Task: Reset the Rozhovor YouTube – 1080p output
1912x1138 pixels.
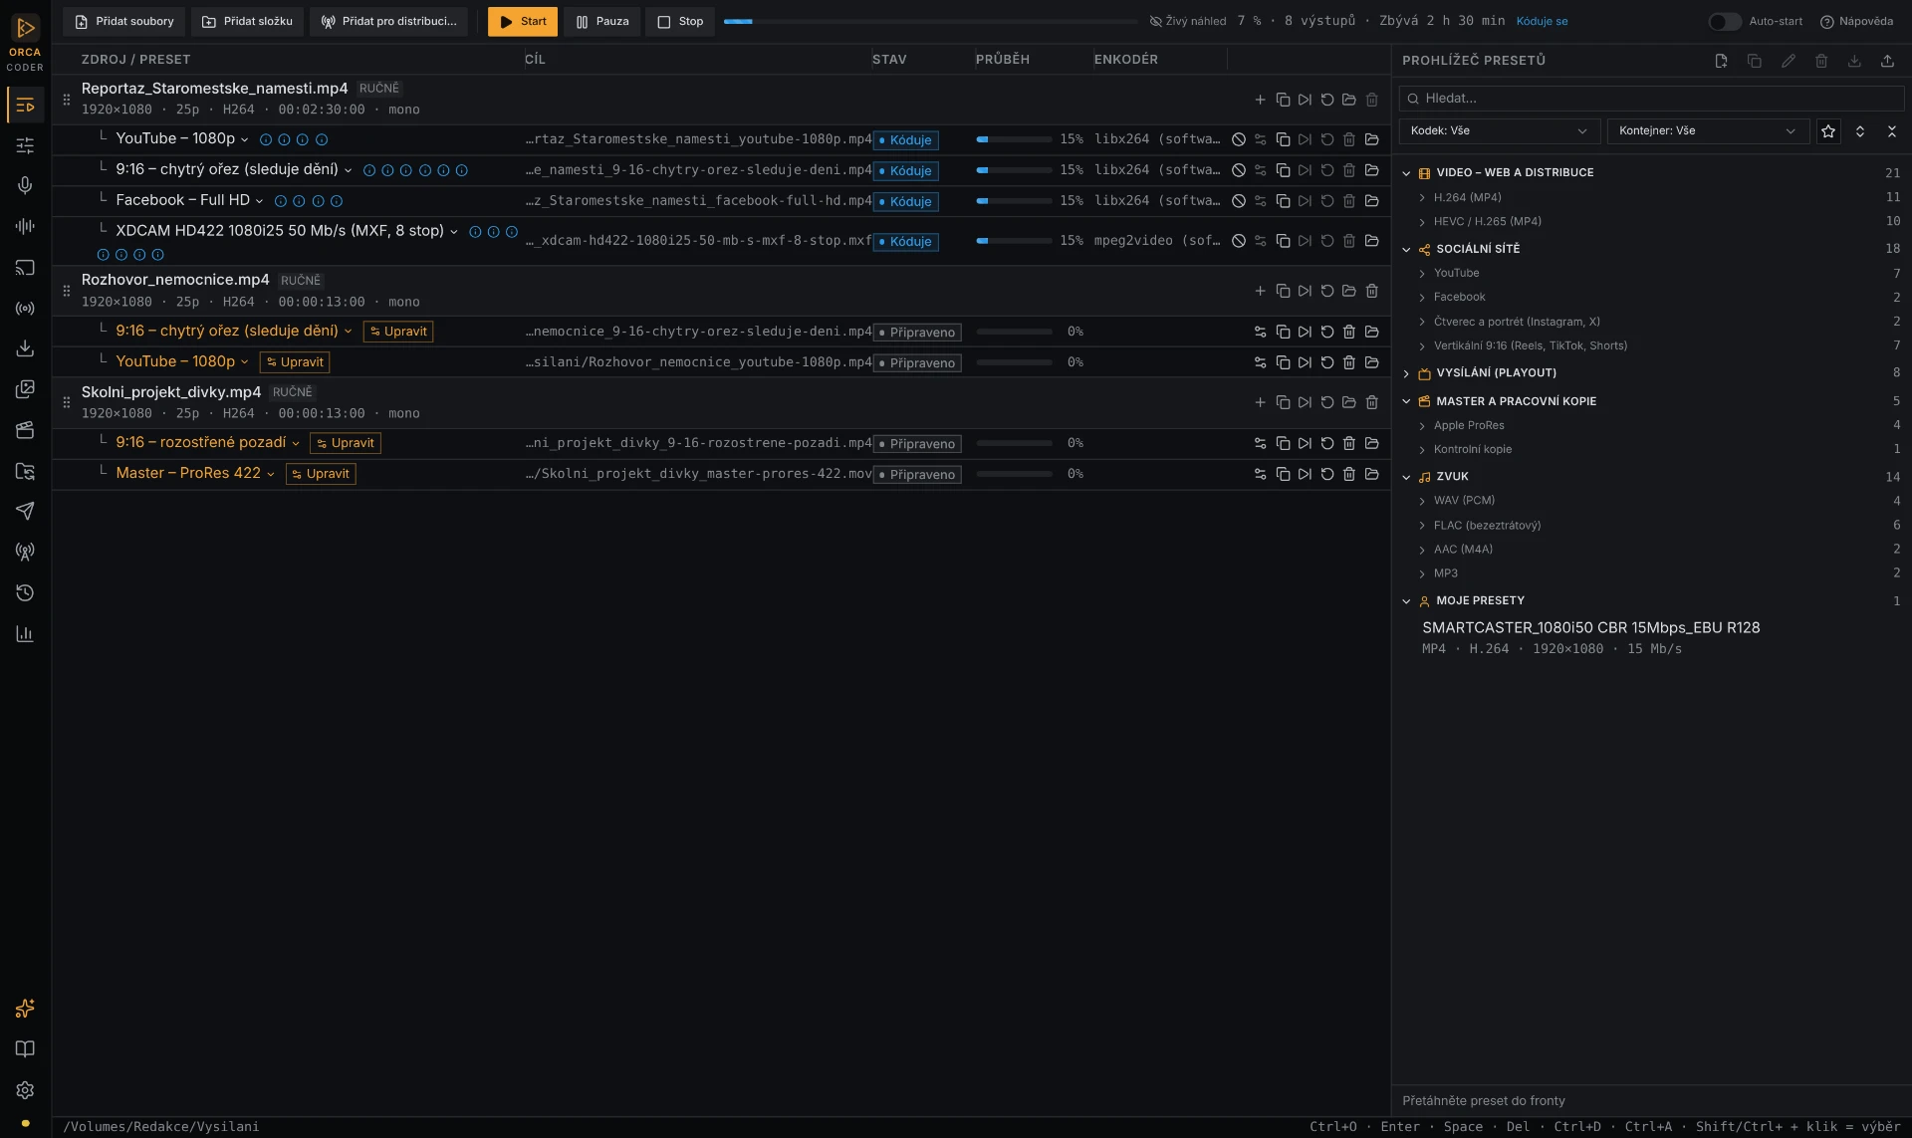Action: (x=1327, y=362)
